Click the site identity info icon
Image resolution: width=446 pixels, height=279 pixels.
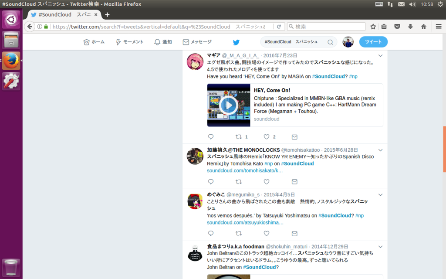pos(40,27)
